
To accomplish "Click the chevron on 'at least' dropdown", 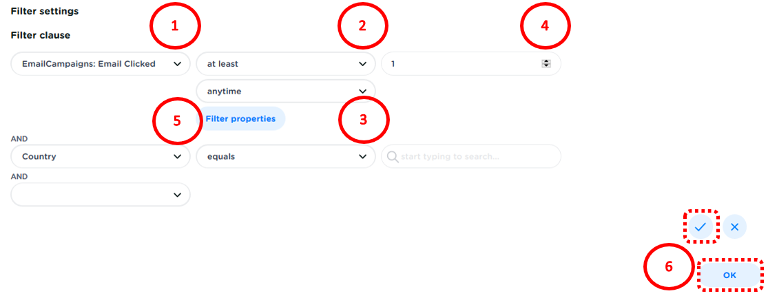I will click(363, 64).
